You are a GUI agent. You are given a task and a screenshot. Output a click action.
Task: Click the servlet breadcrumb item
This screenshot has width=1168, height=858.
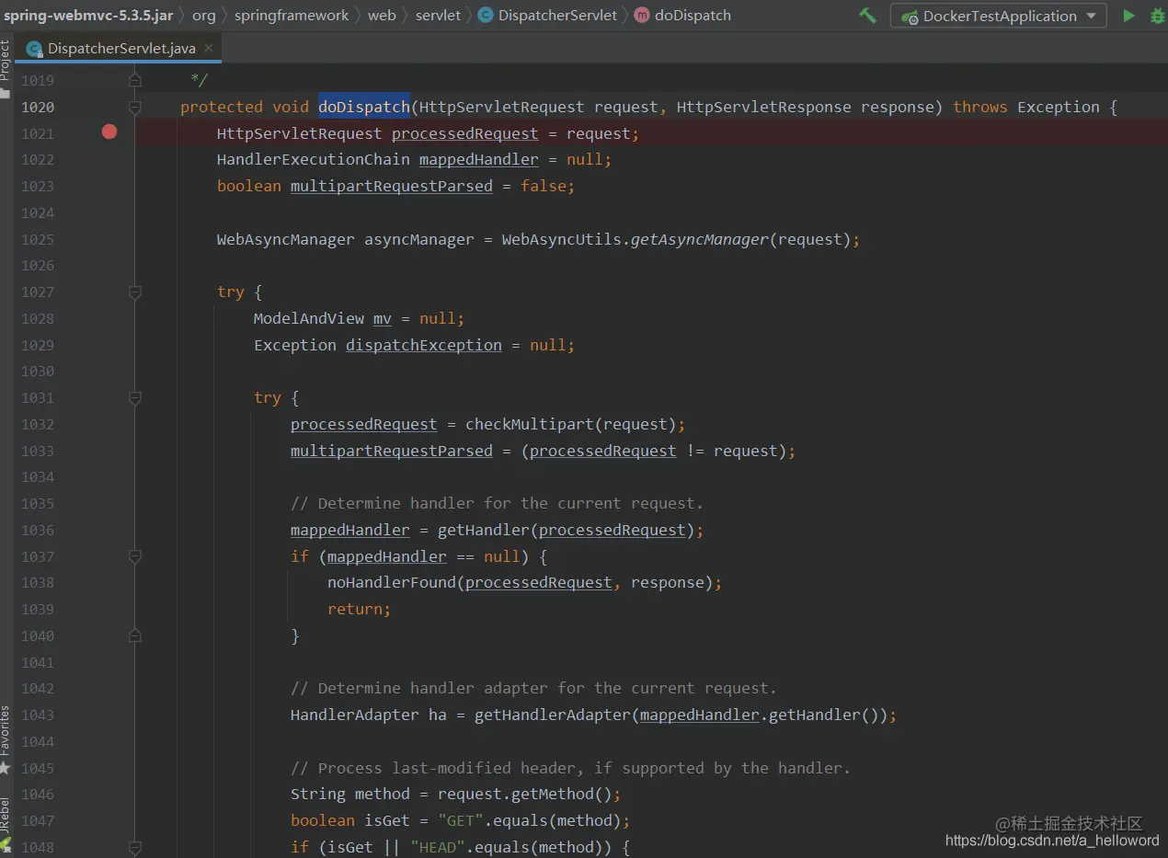tap(438, 16)
